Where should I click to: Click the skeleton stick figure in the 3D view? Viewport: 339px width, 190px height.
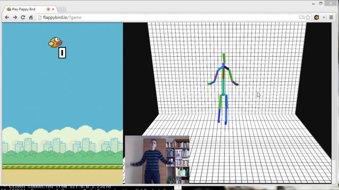point(223,89)
